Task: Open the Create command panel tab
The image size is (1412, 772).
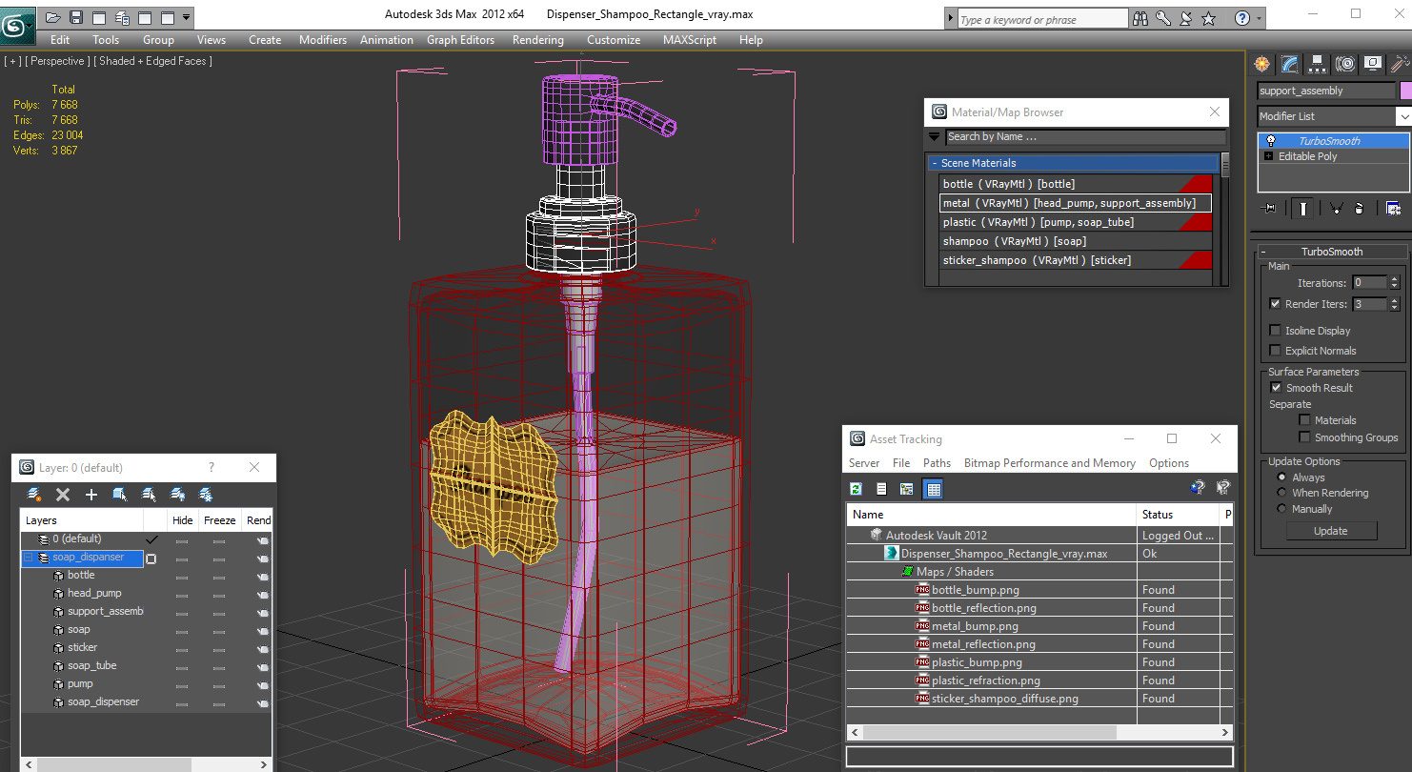Action: coord(1262,64)
